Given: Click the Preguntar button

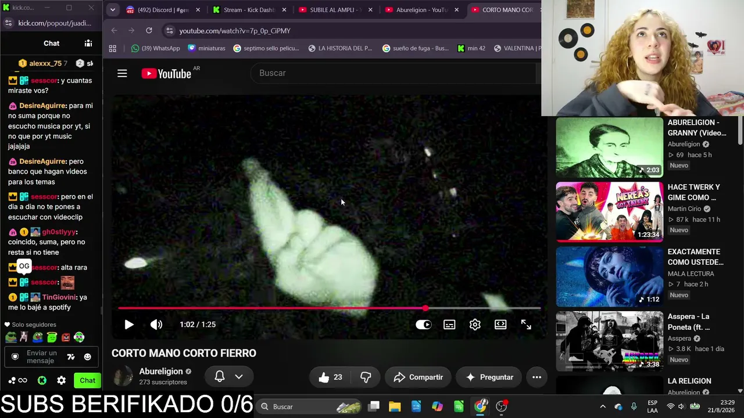Looking at the screenshot, I should (489, 377).
